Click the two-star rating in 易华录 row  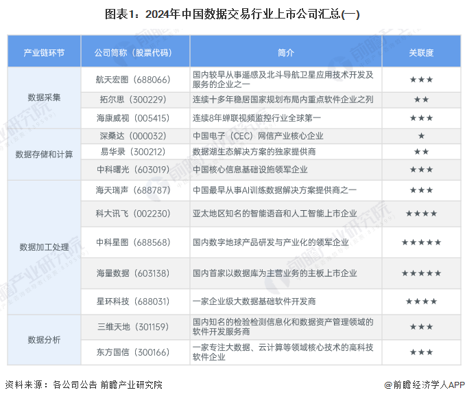[x=421, y=152]
